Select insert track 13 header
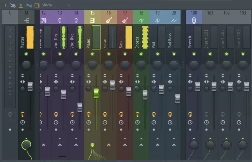The image size is (252, 162). point(60,13)
